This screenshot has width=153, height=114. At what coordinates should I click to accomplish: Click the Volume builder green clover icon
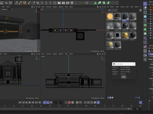[x=145, y=29]
